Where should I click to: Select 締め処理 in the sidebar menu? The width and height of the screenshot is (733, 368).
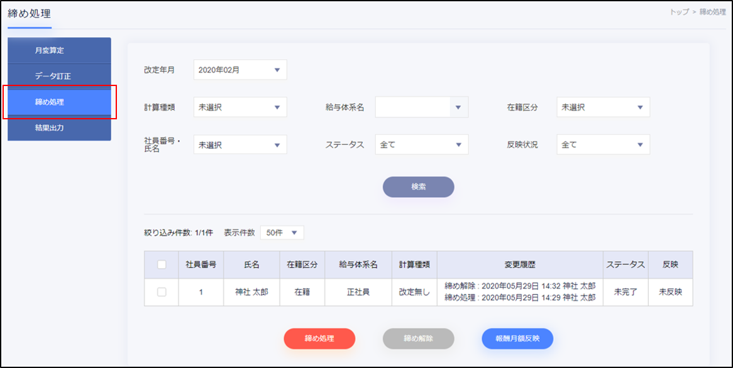click(x=59, y=102)
